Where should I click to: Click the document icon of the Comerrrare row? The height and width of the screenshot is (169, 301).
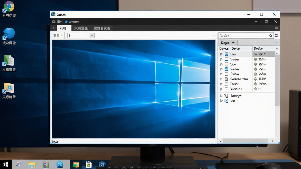click(x=227, y=79)
